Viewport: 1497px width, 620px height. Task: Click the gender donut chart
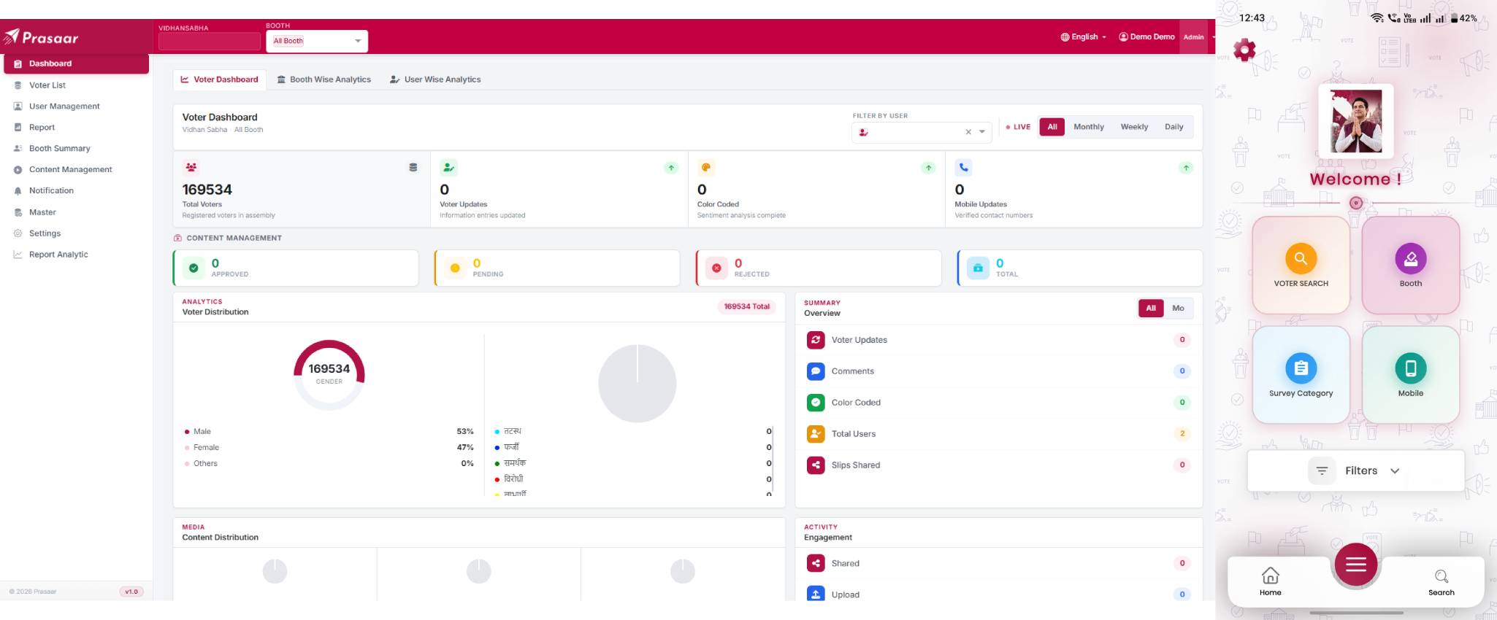tap(329, 375)
